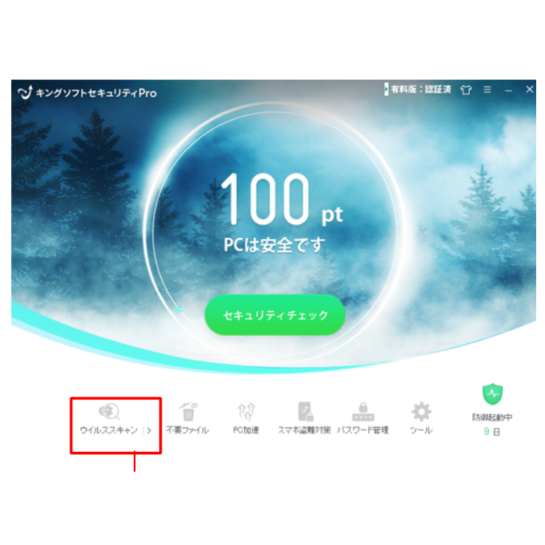Click the Kingsoft logo icon in title bar
This screenshot has width=545, height=545.
pos(25,92)
